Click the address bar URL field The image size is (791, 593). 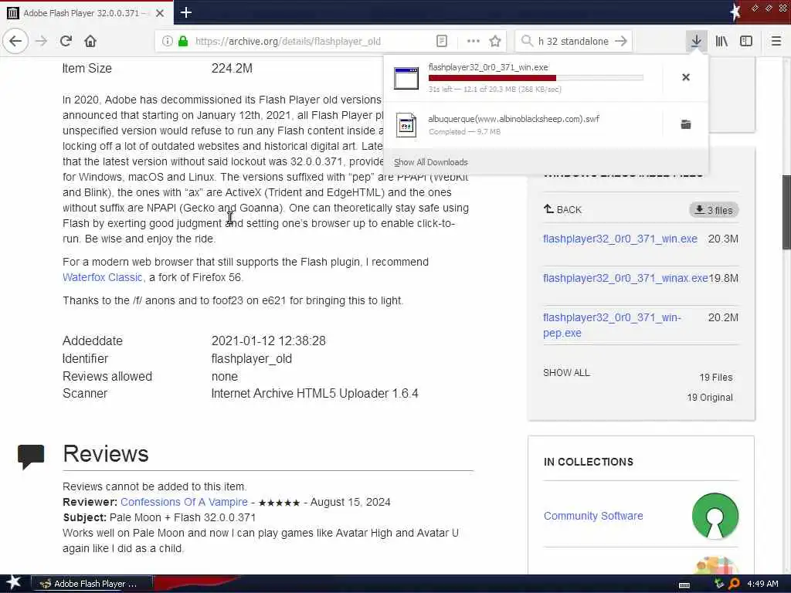click(287, 42)
